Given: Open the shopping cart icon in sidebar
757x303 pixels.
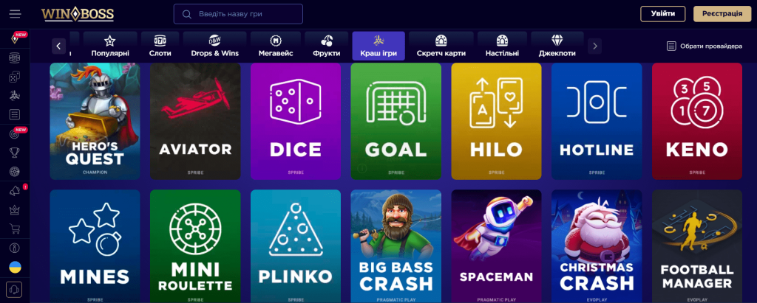Looking at the screenshot, I should (15, 229).
